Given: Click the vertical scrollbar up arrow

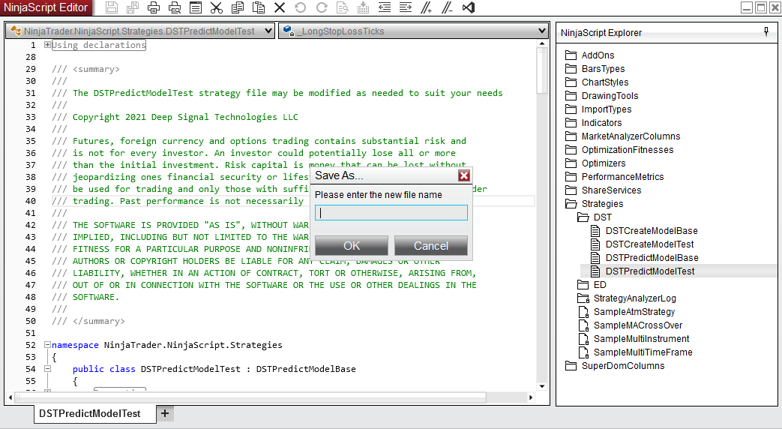Looking at the screenshot, I should pyautogui.click(x=541, y=43).
